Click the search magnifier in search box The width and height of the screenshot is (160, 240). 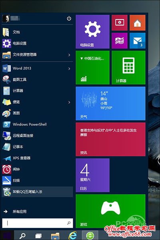[69, 223]
